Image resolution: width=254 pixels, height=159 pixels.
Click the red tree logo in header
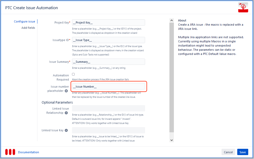point(243,8)
